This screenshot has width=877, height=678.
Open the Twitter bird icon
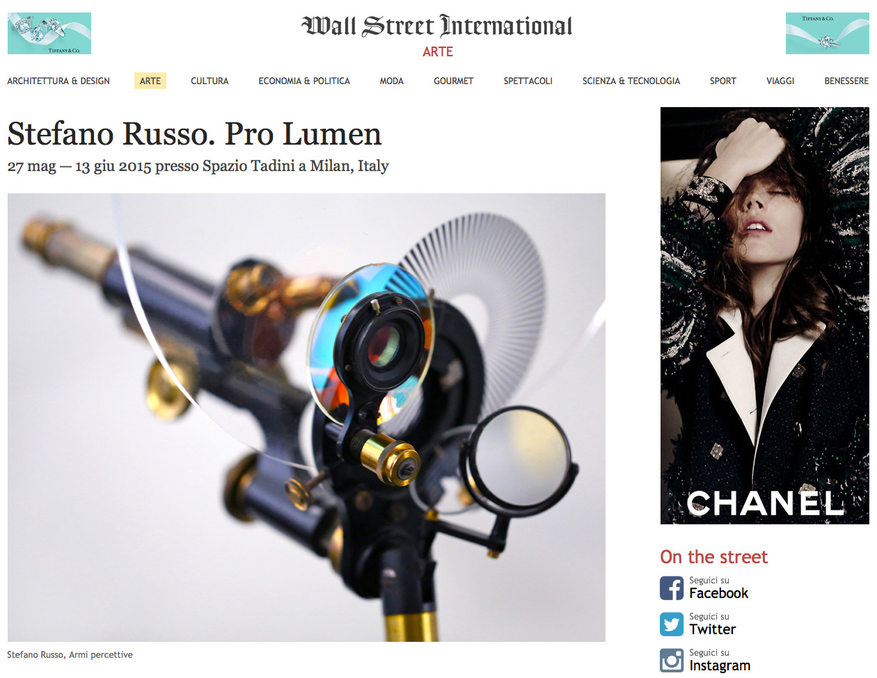point(672,624)
